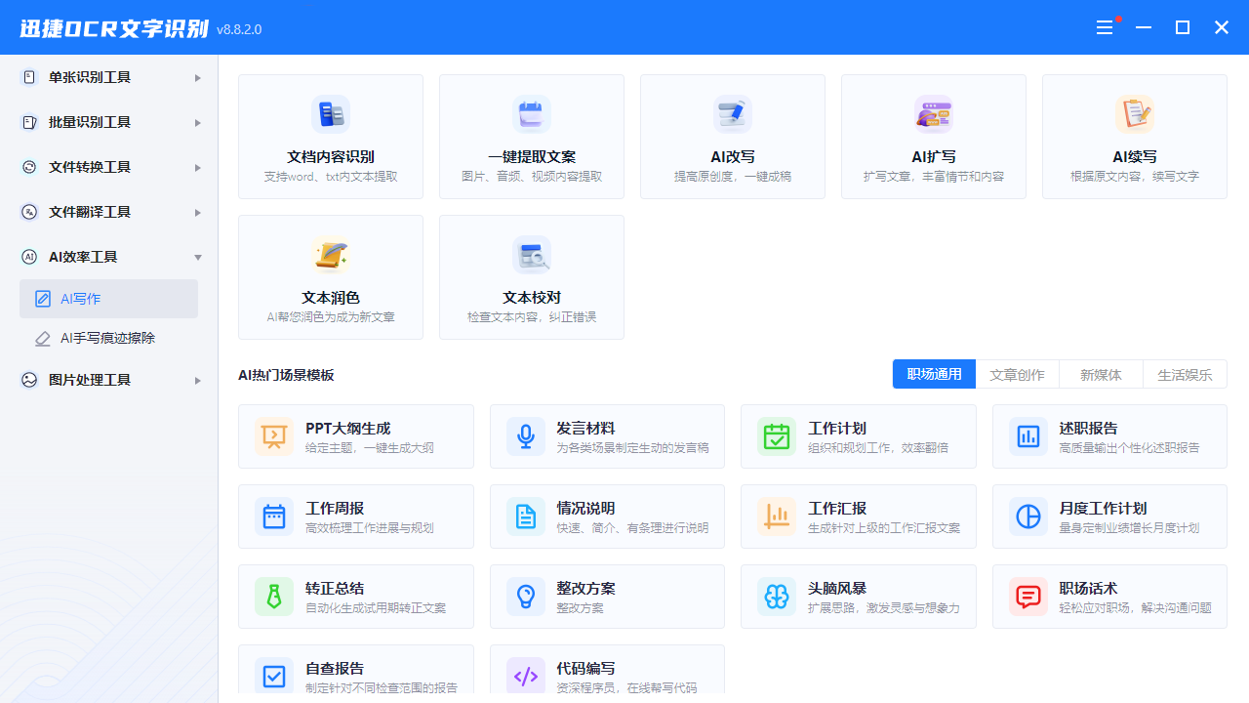Switch to the 新媒体 template tab
The image size is (1249, 703).
(1101, 373)
